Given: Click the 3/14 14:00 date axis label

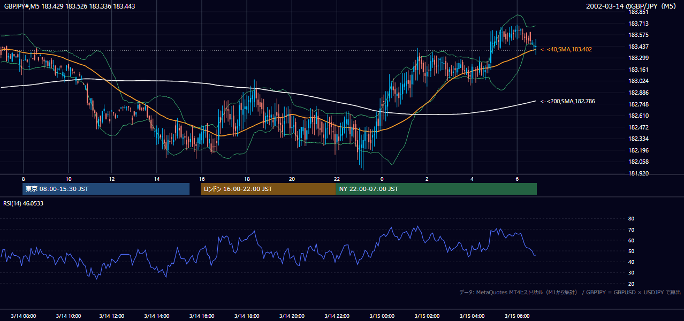Looking at the screenshot, I should click(x=157, y=316).
